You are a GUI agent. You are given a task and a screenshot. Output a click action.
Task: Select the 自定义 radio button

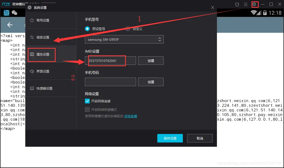pos(127,29)
